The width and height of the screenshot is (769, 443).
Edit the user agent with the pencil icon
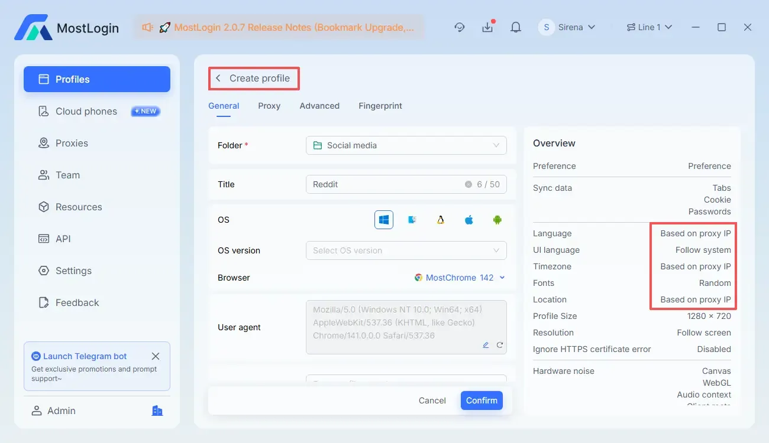pyautogui.click(x=486, y=345)
